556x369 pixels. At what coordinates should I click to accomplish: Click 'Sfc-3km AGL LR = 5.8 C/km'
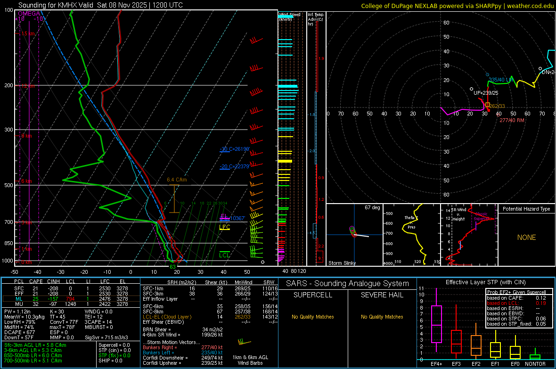[x=35, y=345]
